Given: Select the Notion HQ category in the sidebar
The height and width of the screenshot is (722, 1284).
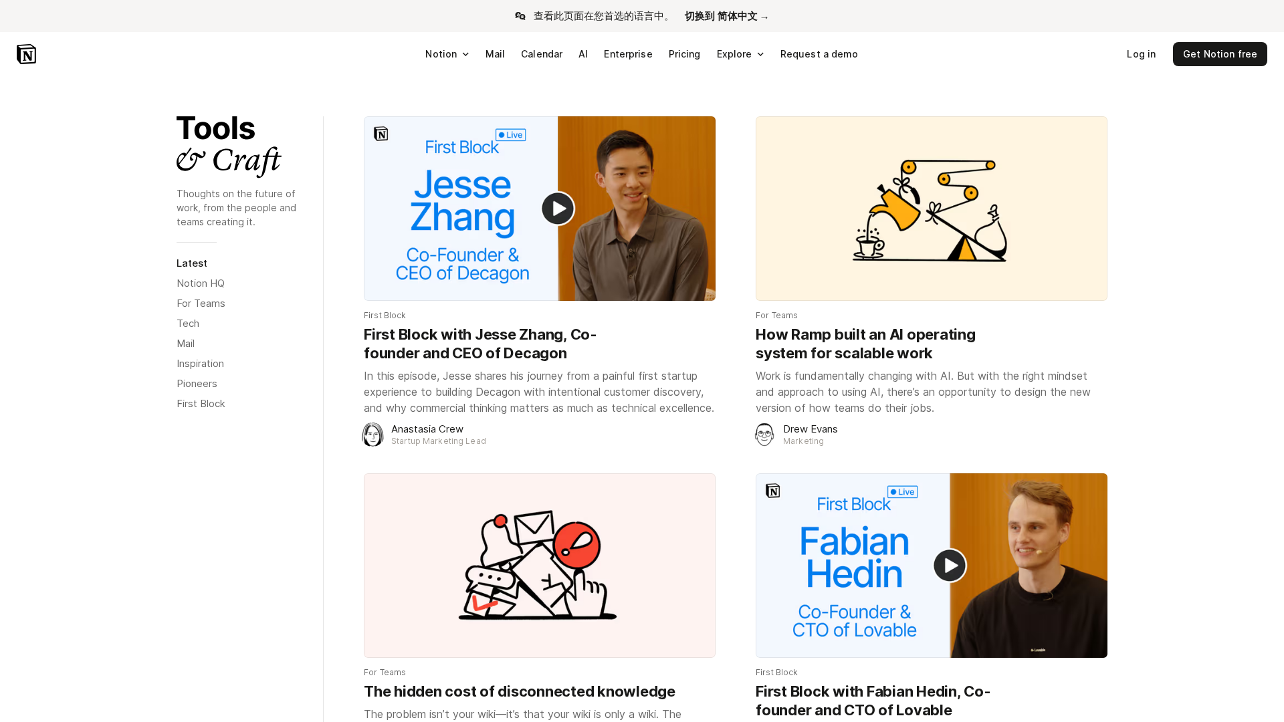Looking at the screenshot, I should 201,283.
